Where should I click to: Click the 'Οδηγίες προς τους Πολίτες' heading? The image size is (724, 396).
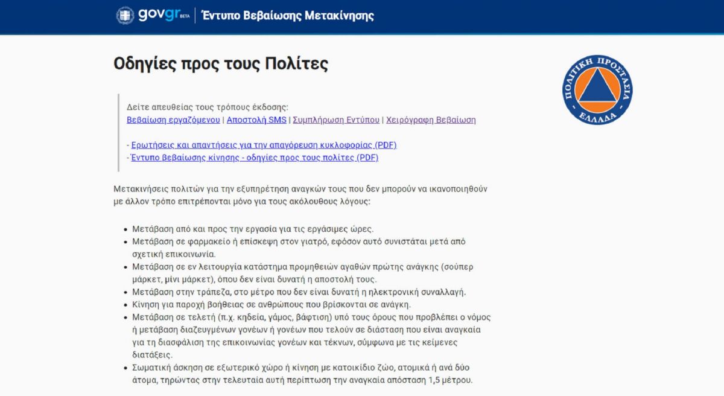221,64
